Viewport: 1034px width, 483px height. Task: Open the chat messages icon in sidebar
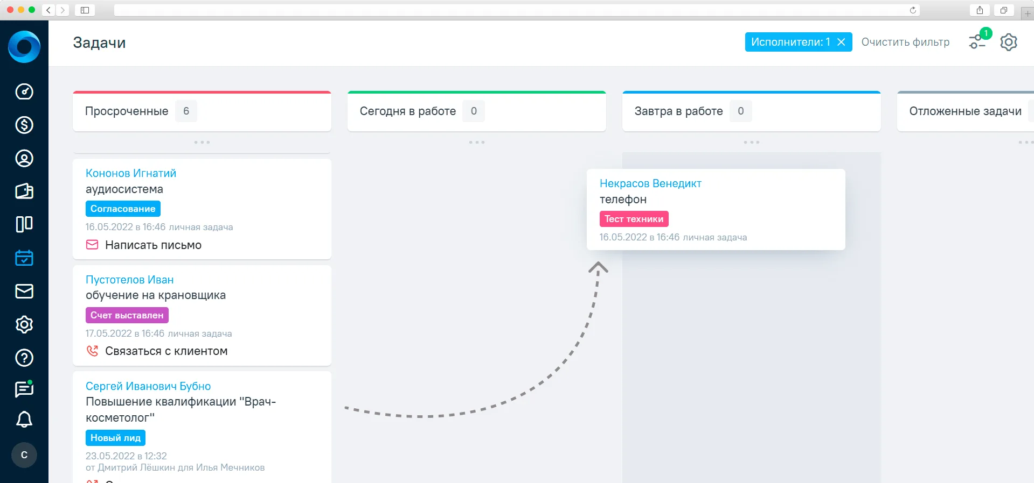tap(24, 388)
